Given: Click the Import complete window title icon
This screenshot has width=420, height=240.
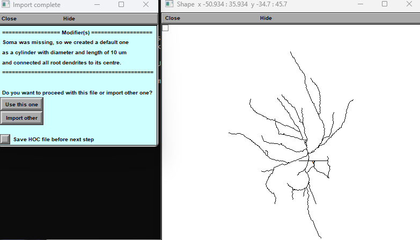Looking at the screenshot, I should click(6, 4).
